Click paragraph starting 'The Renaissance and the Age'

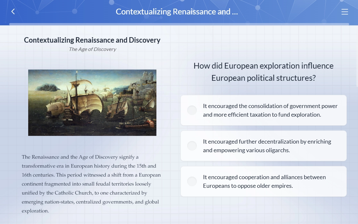point(91,184)
